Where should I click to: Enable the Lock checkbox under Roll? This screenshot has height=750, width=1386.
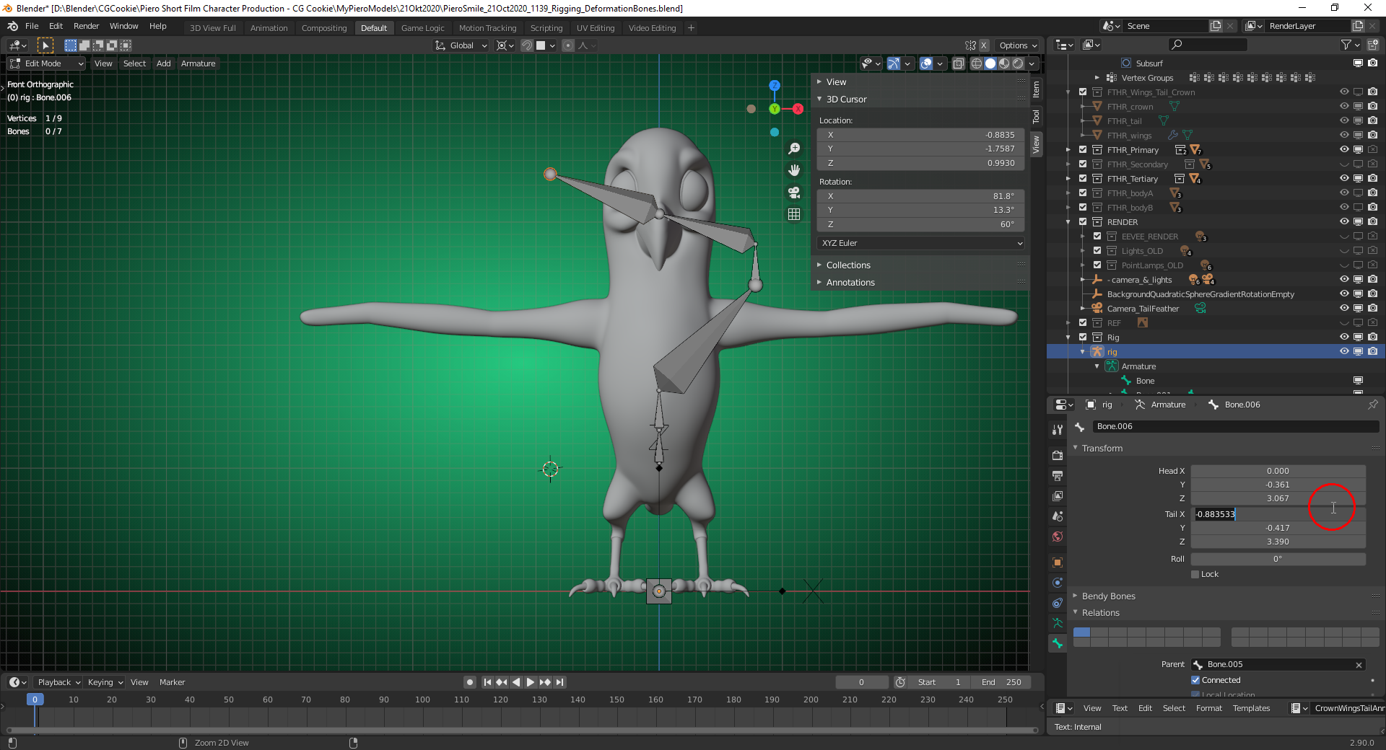(x=1195, y=574)
